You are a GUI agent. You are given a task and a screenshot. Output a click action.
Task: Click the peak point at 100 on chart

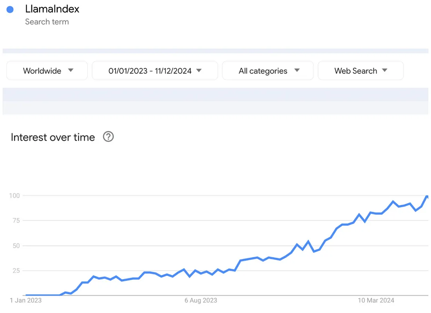click(427, 196)
